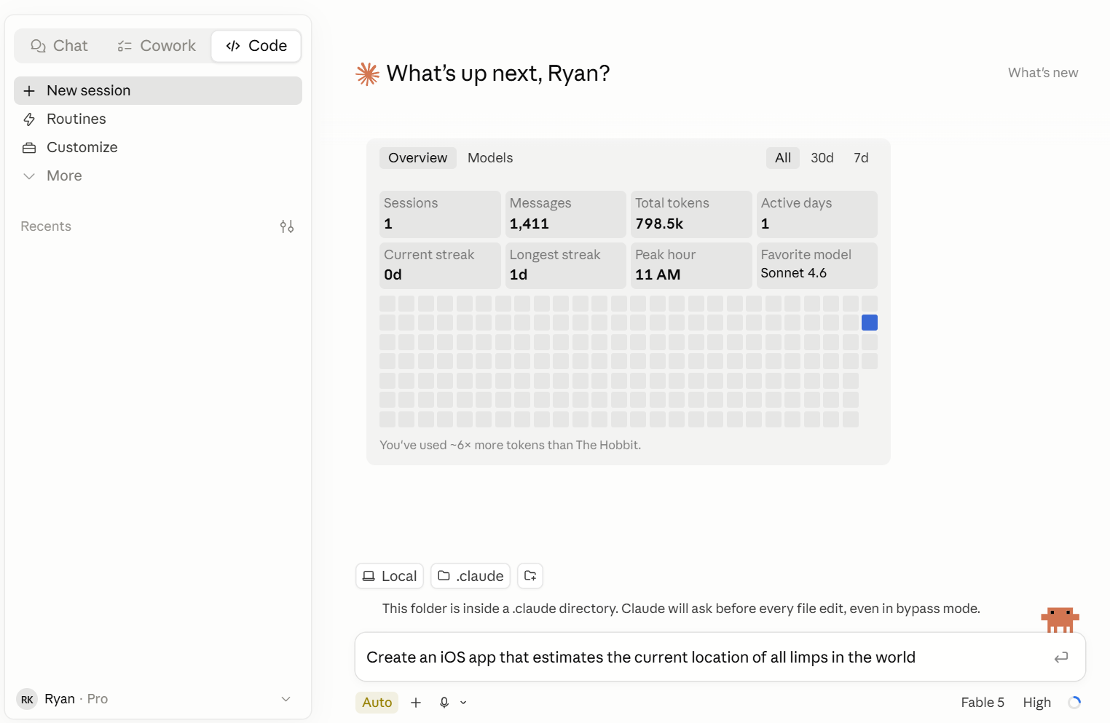Select the Code tab
This screenshot has width=1110, height=723.
[x=256, y=46]
